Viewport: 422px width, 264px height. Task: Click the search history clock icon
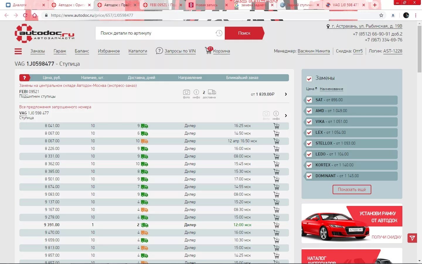tap(219, 33)
